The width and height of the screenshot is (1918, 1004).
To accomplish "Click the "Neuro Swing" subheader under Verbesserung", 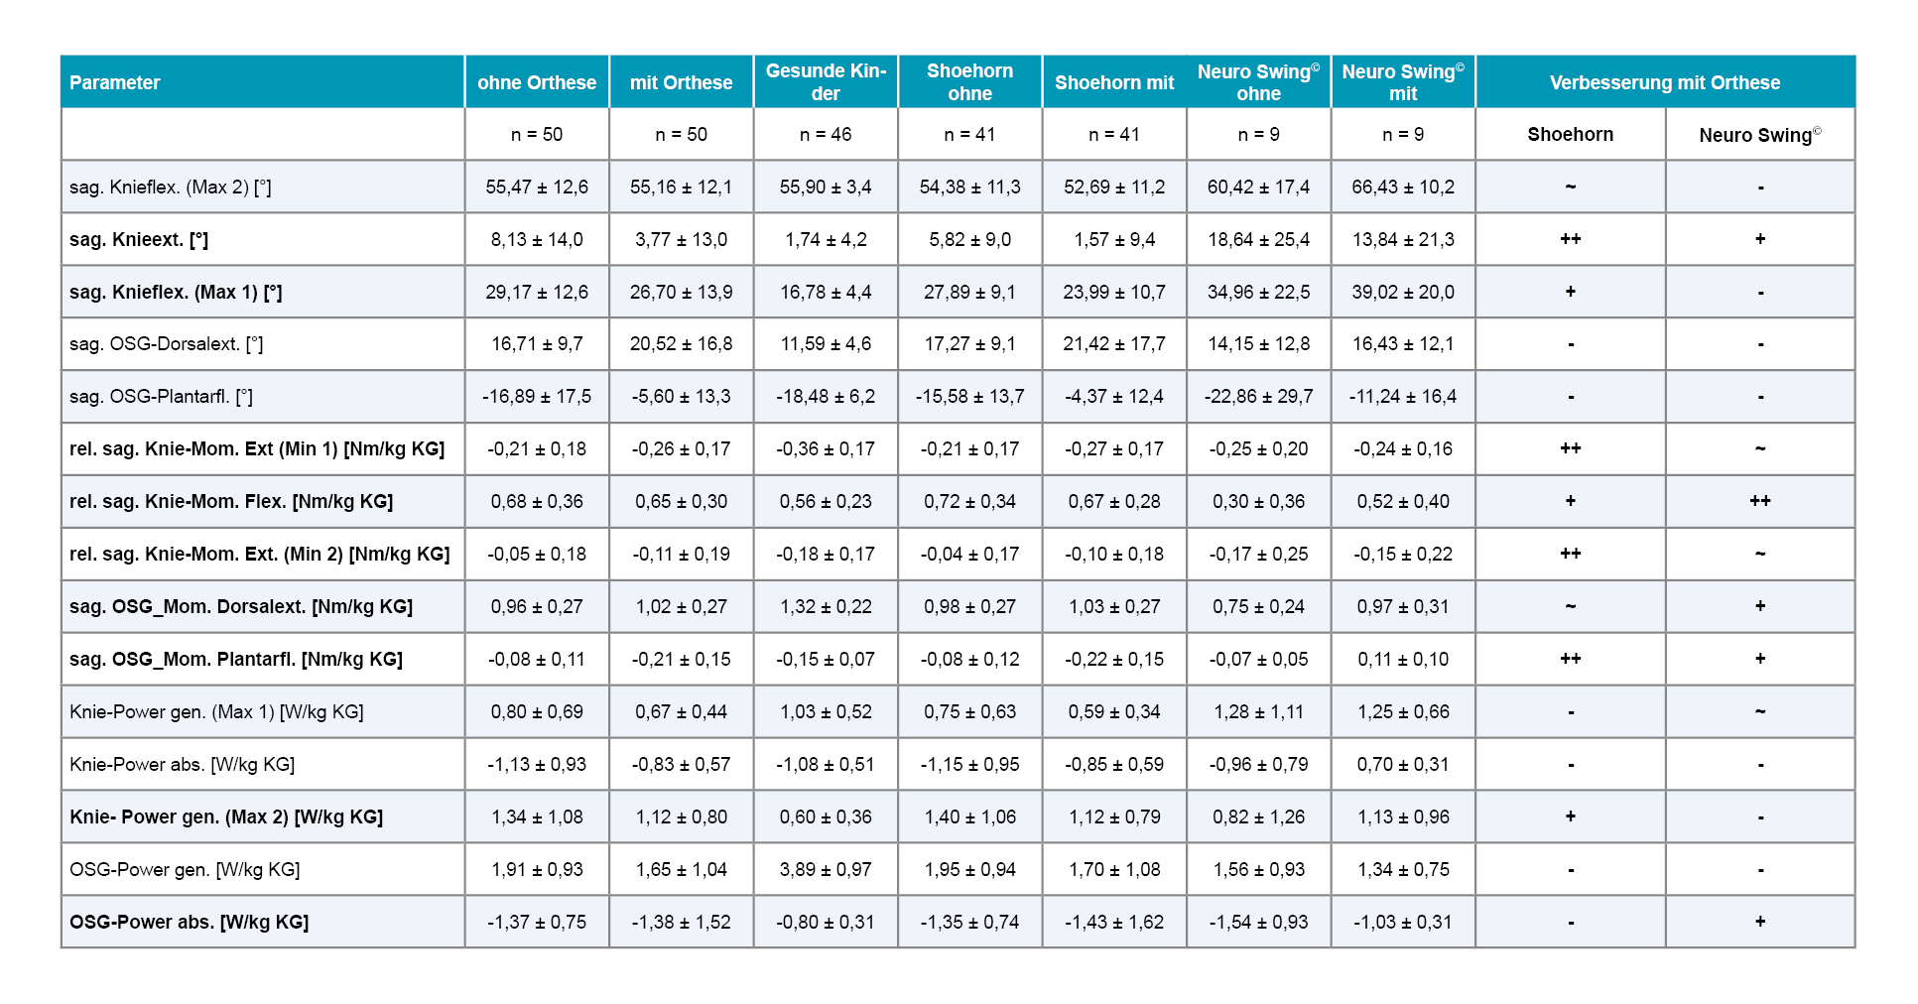I will (x=1759, y=135).
